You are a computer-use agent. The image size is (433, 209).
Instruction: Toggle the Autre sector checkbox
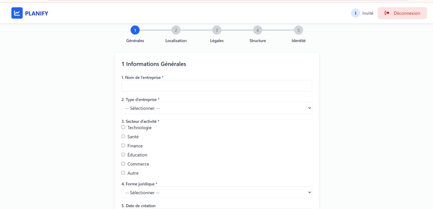(123, 173)
